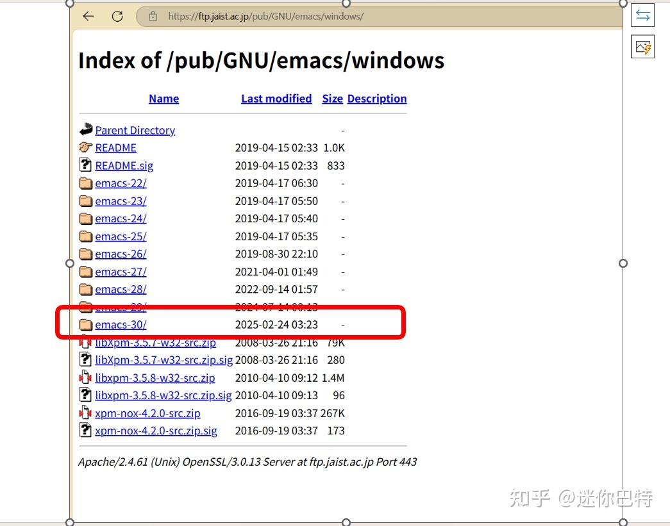Click the blue swap-arrows icon on the right edge
This screenshot has height=526, width=670.
pos(642,15)
